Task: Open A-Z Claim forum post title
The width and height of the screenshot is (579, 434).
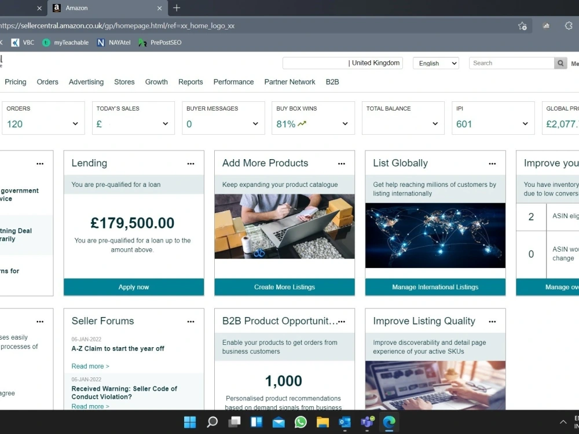Action: (118, 348)
